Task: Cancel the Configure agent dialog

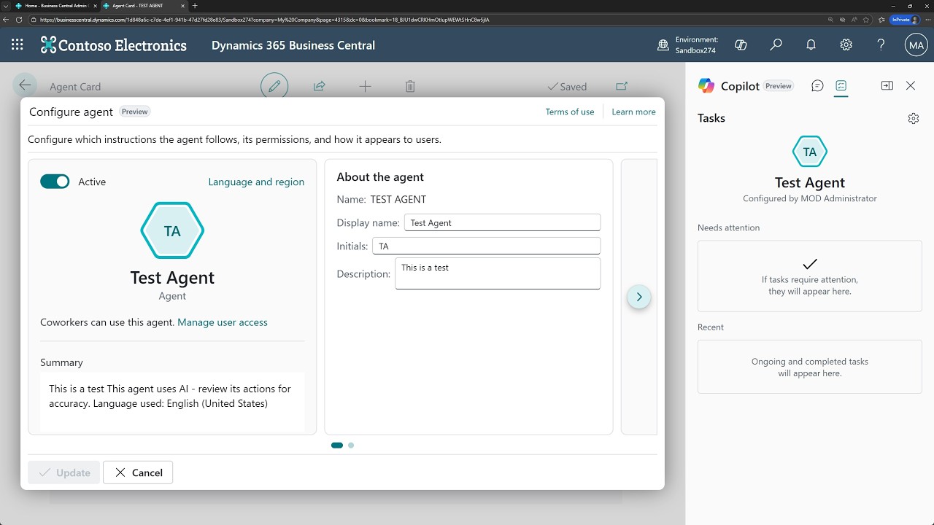Action: click(x=138, y=472)
